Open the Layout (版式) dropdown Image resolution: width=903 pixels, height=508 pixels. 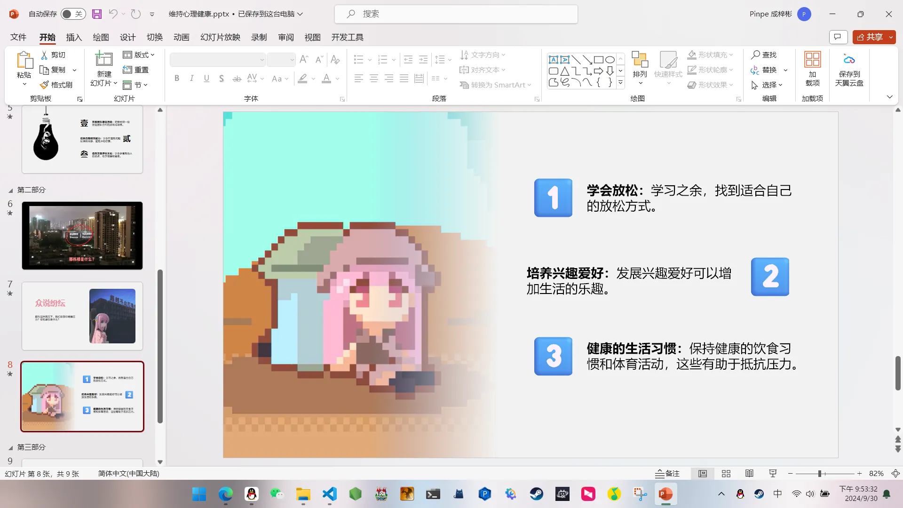click(139, 55)
